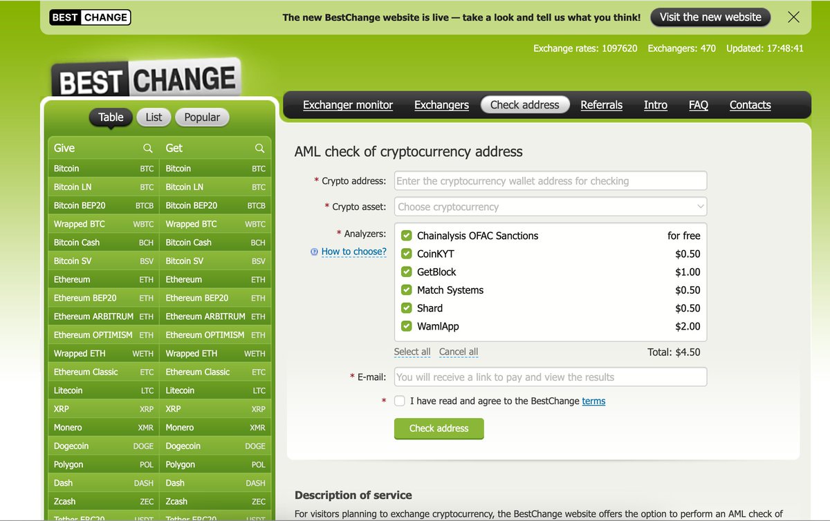
Task: Open the FAQ tab
Action: (x=699, y=105)
